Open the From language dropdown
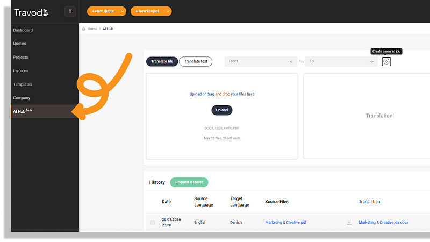The width and height of the screenshot is (430, 242). point(259,61)
